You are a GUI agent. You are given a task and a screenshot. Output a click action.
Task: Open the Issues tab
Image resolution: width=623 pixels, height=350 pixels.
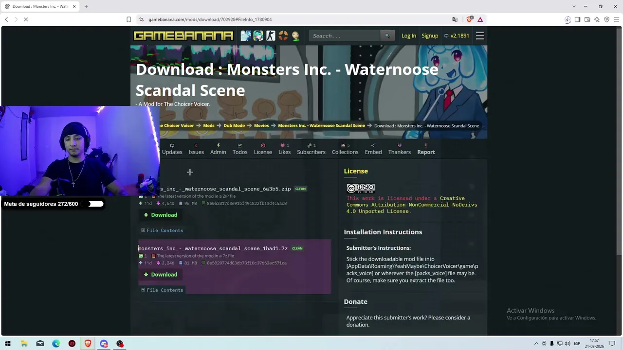[196, 149]
